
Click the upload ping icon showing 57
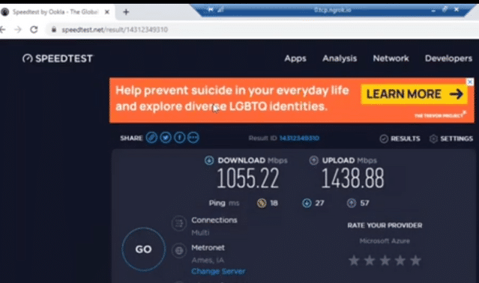click(352, 203)
